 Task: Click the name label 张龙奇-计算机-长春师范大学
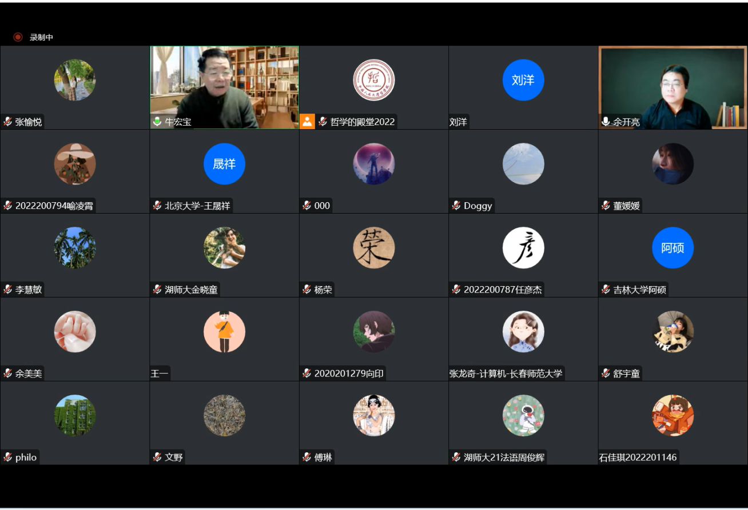(506, 374)
